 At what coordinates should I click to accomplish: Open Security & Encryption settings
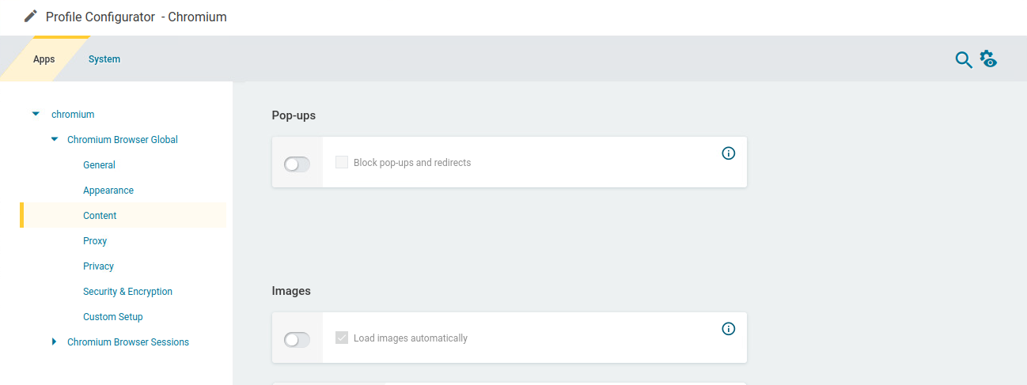pos(127,292)
